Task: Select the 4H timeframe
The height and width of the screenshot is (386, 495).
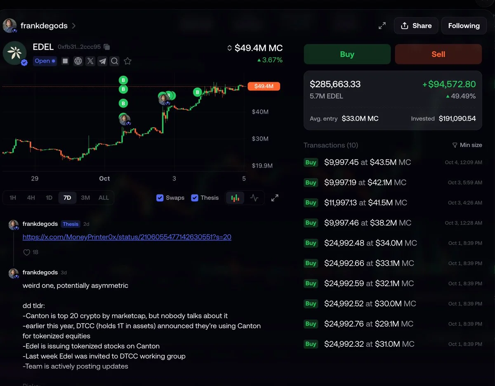Action: pos(31,198)
